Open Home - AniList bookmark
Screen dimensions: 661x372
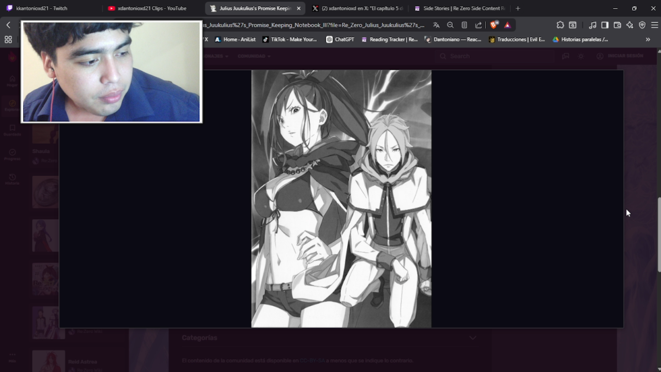(235, 39)
